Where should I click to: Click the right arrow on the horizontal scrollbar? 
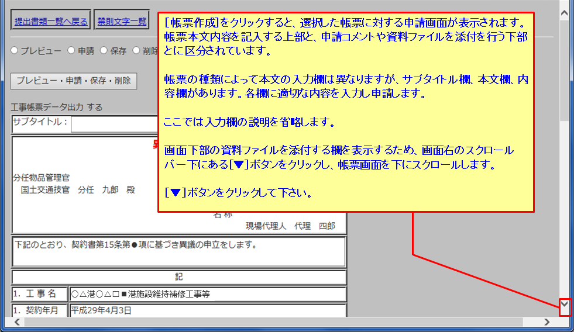(x=547, y=322)
